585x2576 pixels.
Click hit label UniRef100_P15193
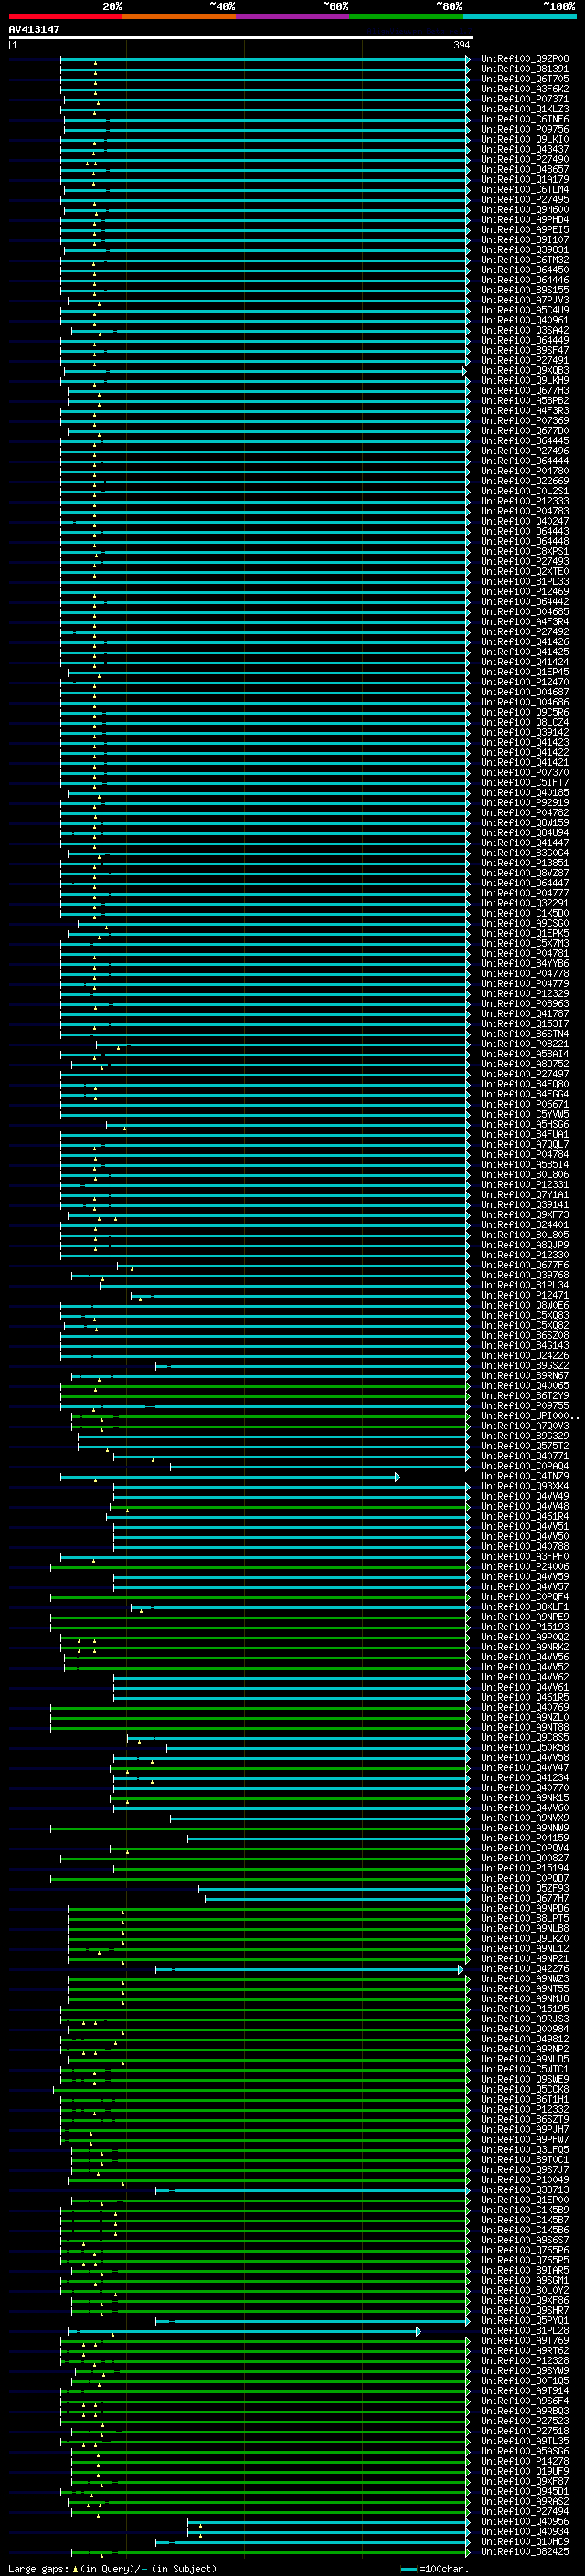pos(524,1627)
